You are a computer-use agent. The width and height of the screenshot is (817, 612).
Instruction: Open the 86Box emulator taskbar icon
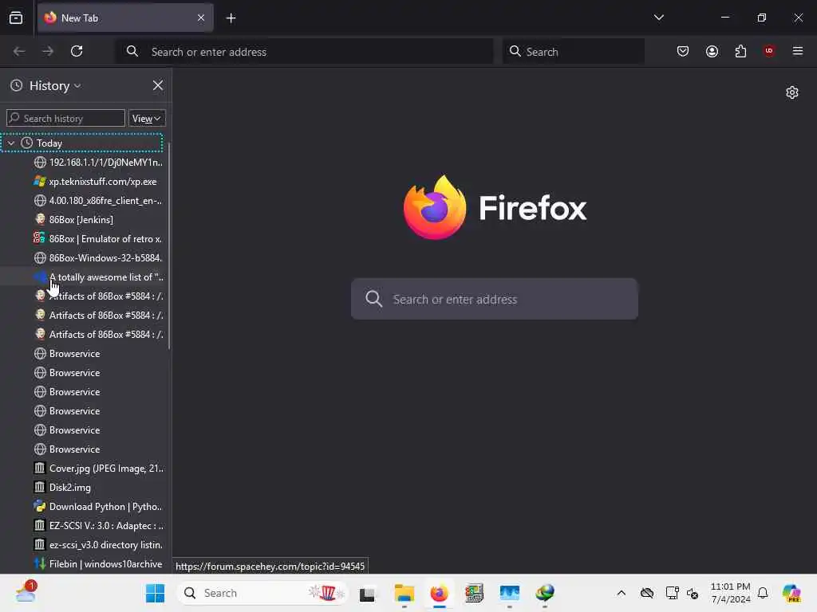click(474, 593)
